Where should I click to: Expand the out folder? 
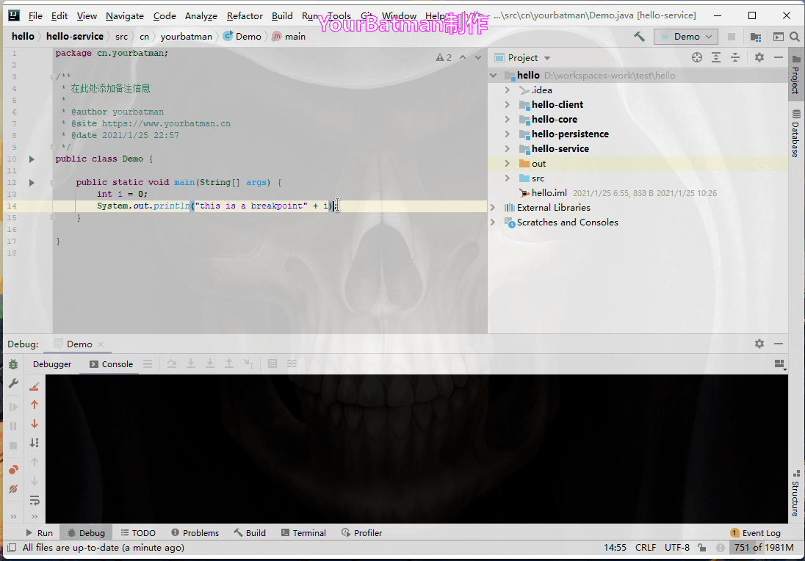(x=508, y=163)
